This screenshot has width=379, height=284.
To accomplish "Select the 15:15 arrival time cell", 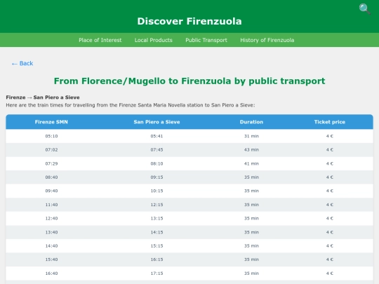I will (x=157, y=246).
